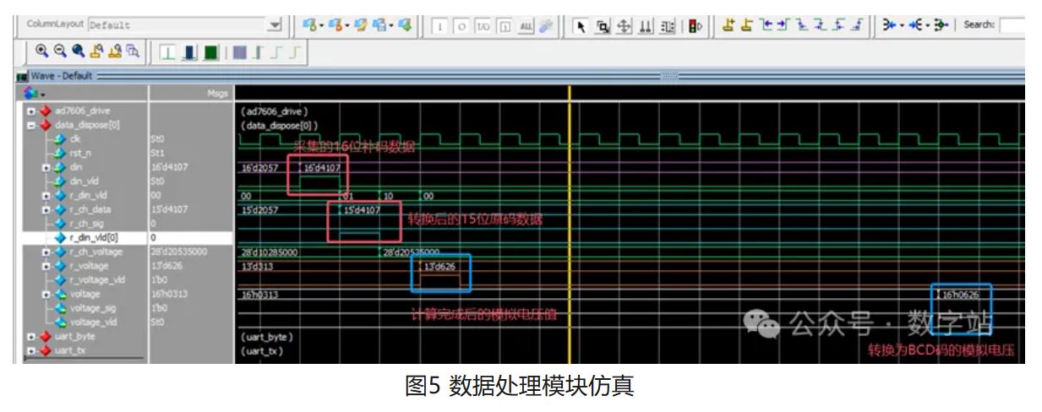Click the yellow cursor line in waveform
This screenshot has height=412, width=1042.
tap(570, 224)
